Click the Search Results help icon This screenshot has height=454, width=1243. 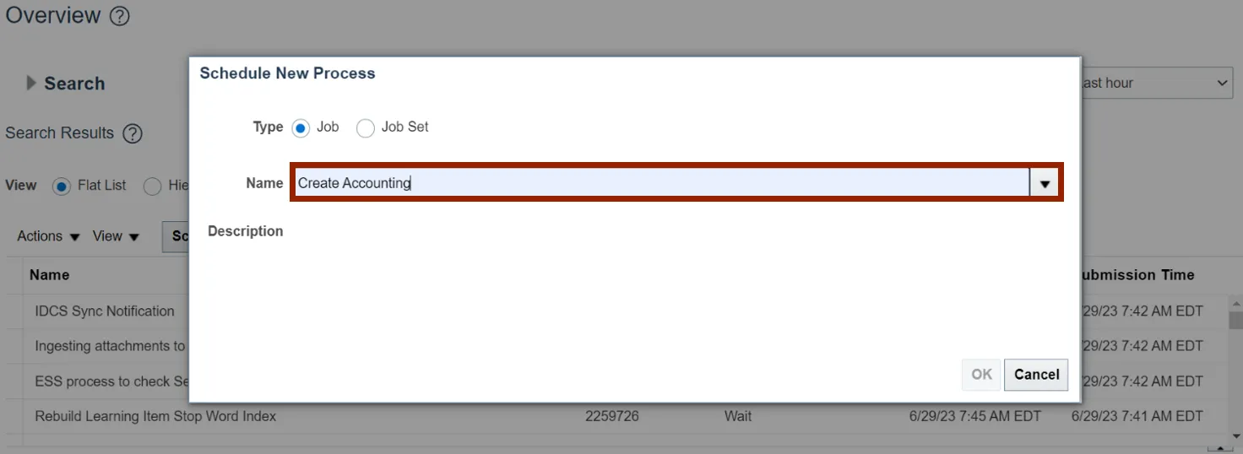point(133,133)
